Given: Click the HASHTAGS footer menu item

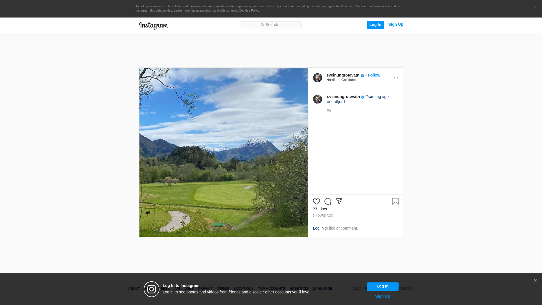Looking at the screenshot, I should [299, 289].
